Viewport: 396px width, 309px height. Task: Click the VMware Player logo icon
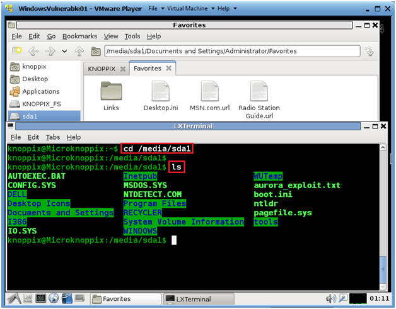[x=9, y=8]
